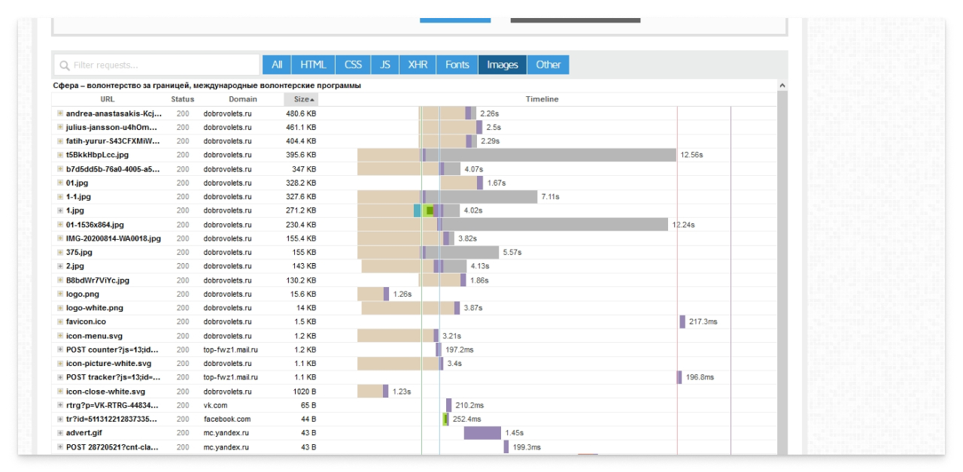Sort requests by URL column
Image resolution: width=963 pixels, height=472 pixels.
click(108, 99)
